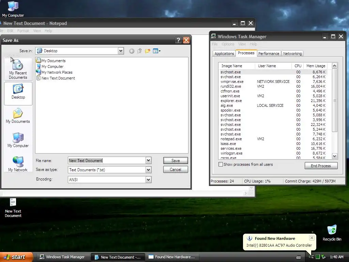Viewport: 349px width, 262px height.
Task: Select services.exe process row
Action: pos(273,148)
